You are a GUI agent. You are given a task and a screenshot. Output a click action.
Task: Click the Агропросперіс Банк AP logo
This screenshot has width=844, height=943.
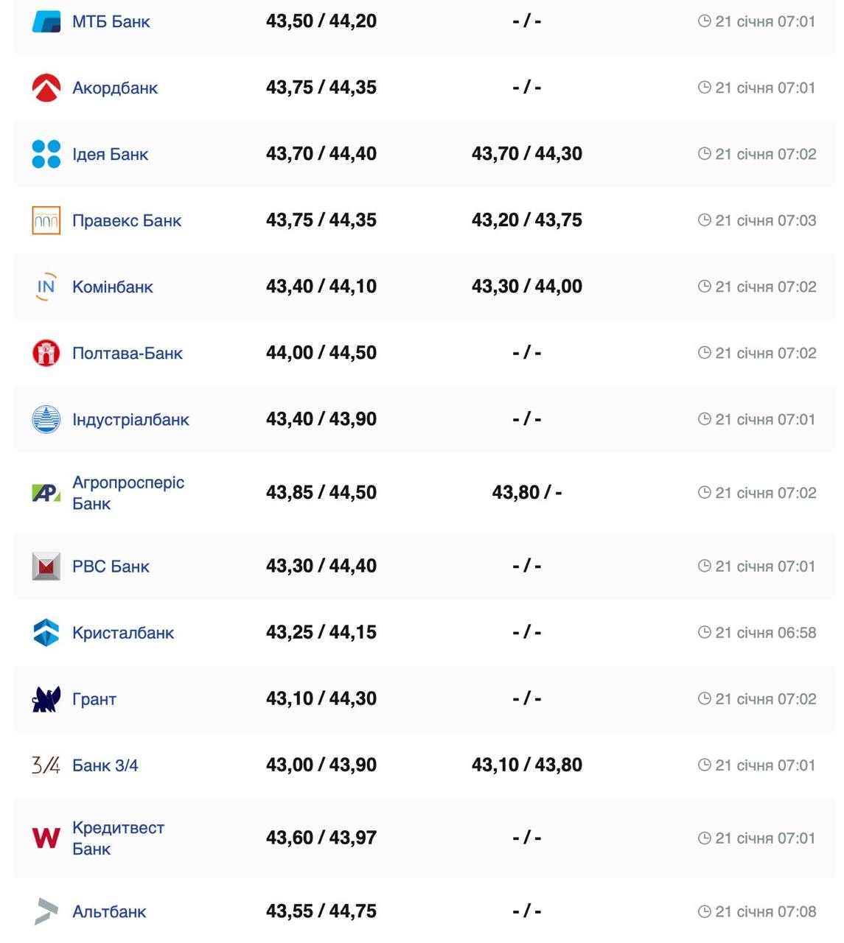(46, 493)
